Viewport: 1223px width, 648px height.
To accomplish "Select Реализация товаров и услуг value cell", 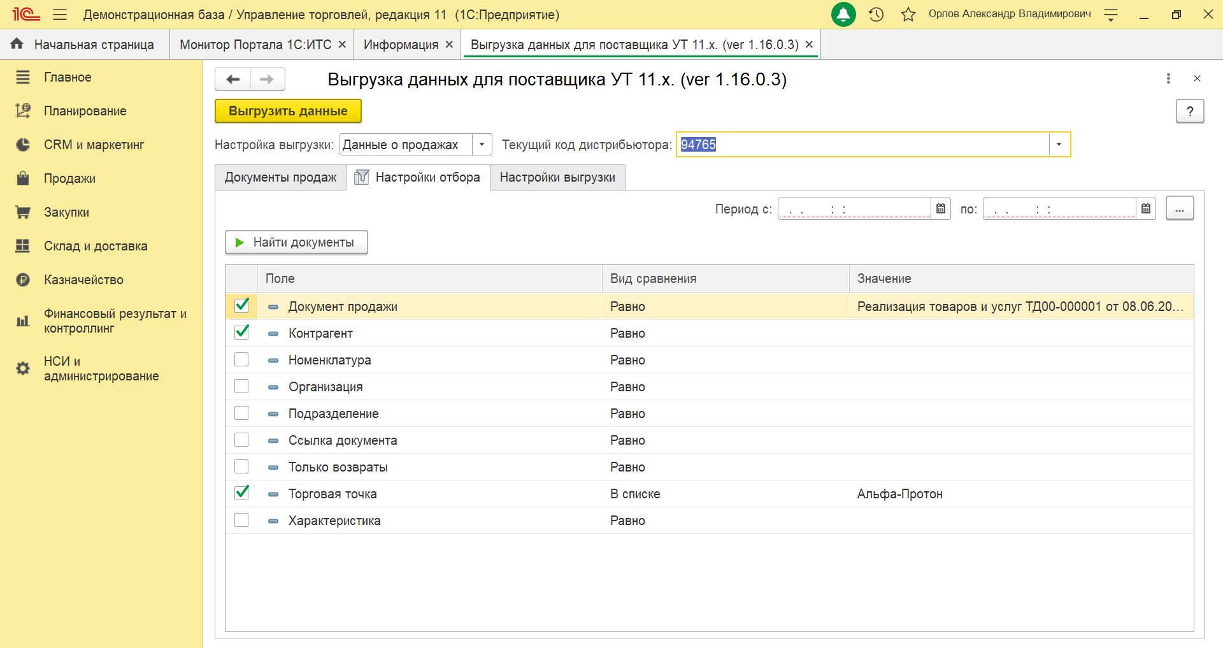I will pyautogui.click(x=1021, y=306).
